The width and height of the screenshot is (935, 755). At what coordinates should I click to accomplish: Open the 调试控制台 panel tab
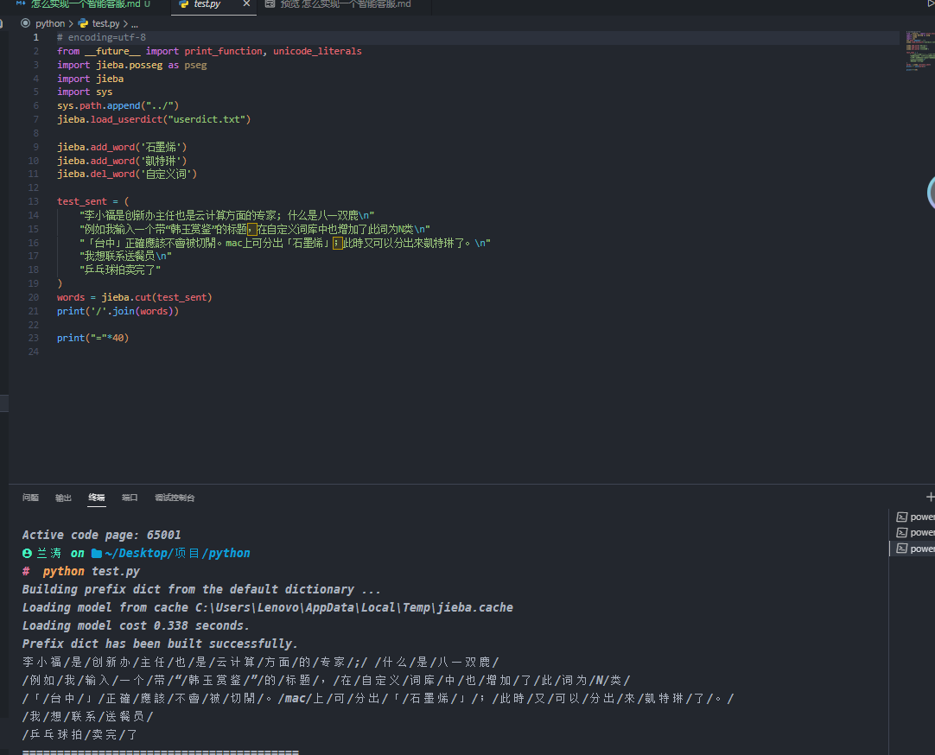(x=175, y=498)
